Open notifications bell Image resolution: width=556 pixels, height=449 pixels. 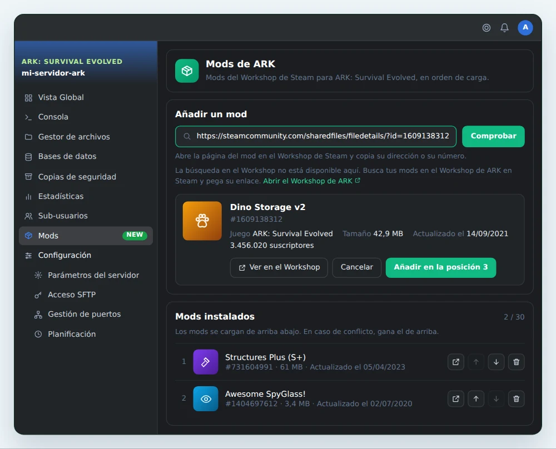coord(505,28)
